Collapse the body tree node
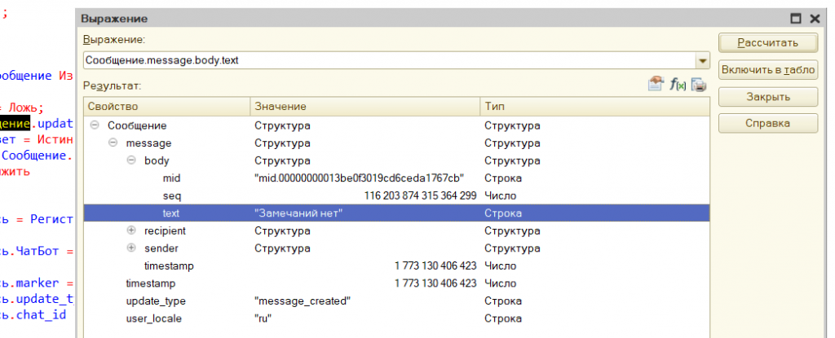The width and height of the screenshot is (835, 338). pos(131,160)
